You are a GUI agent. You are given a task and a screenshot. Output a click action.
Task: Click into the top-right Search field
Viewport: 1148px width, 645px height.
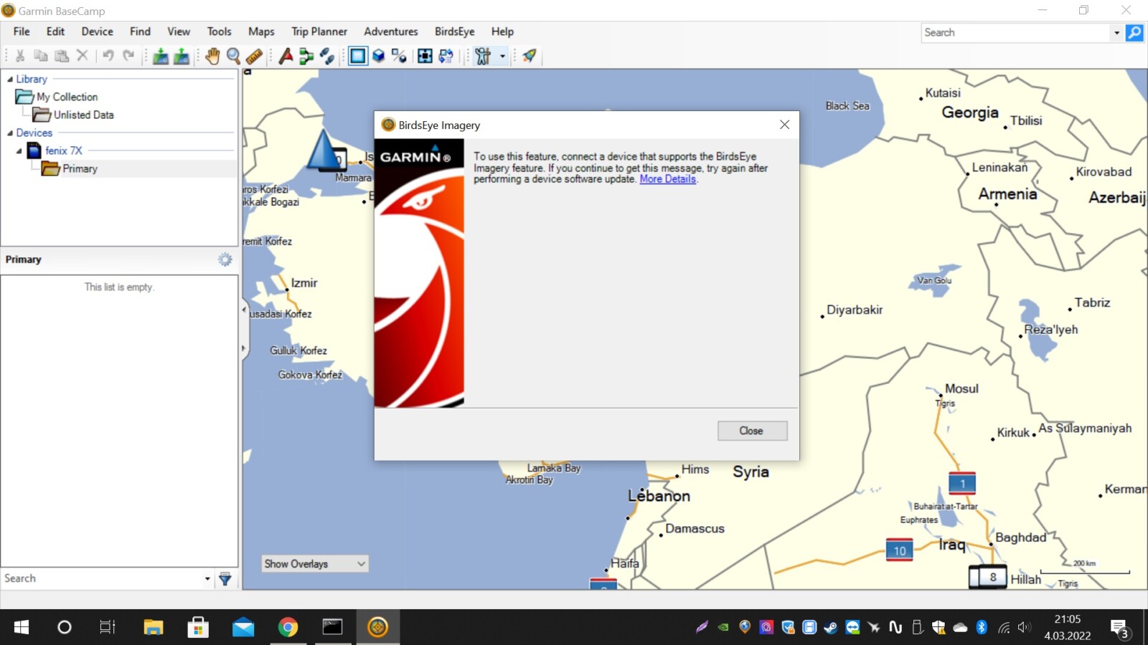click(1016, 32)
